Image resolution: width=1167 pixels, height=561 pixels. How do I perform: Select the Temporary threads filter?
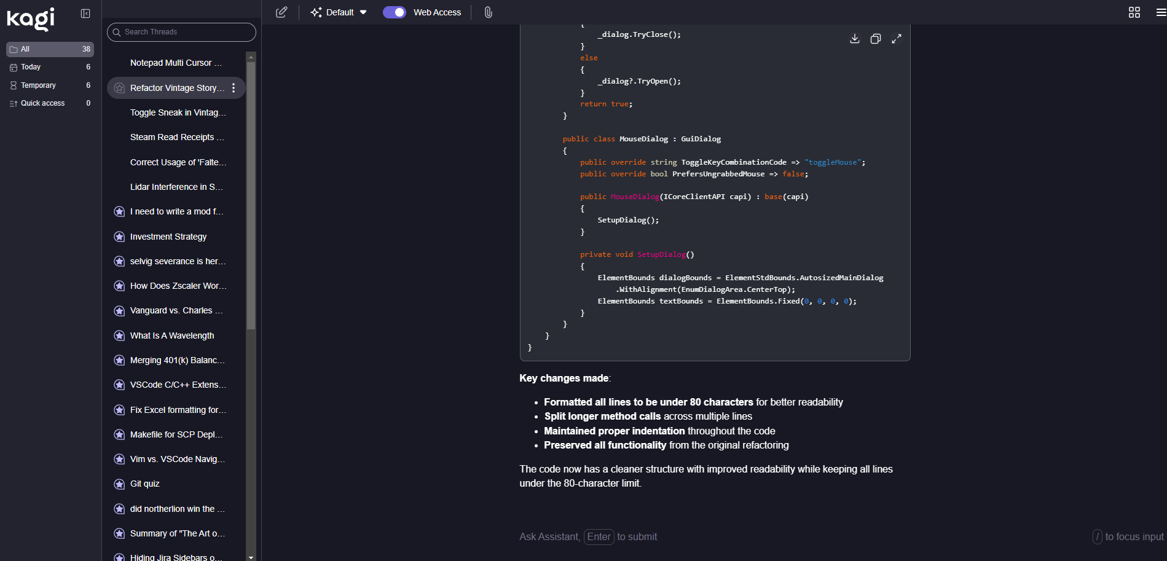pyautogui.click(x=38, y=85)
